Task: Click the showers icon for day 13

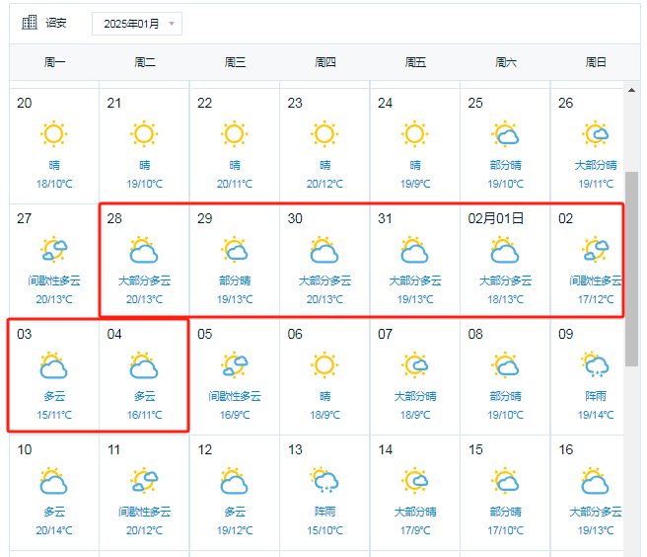Action: (x=324, y=480)
